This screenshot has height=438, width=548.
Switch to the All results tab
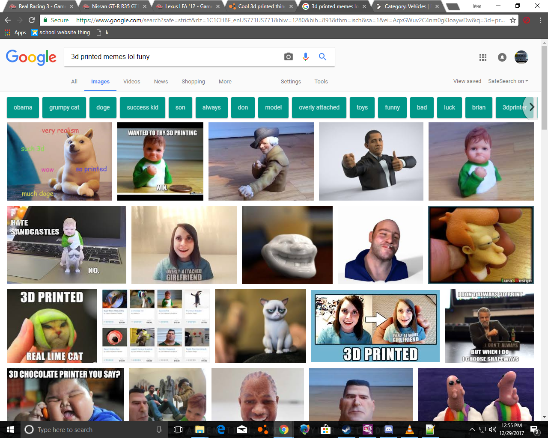click(74, 82)
